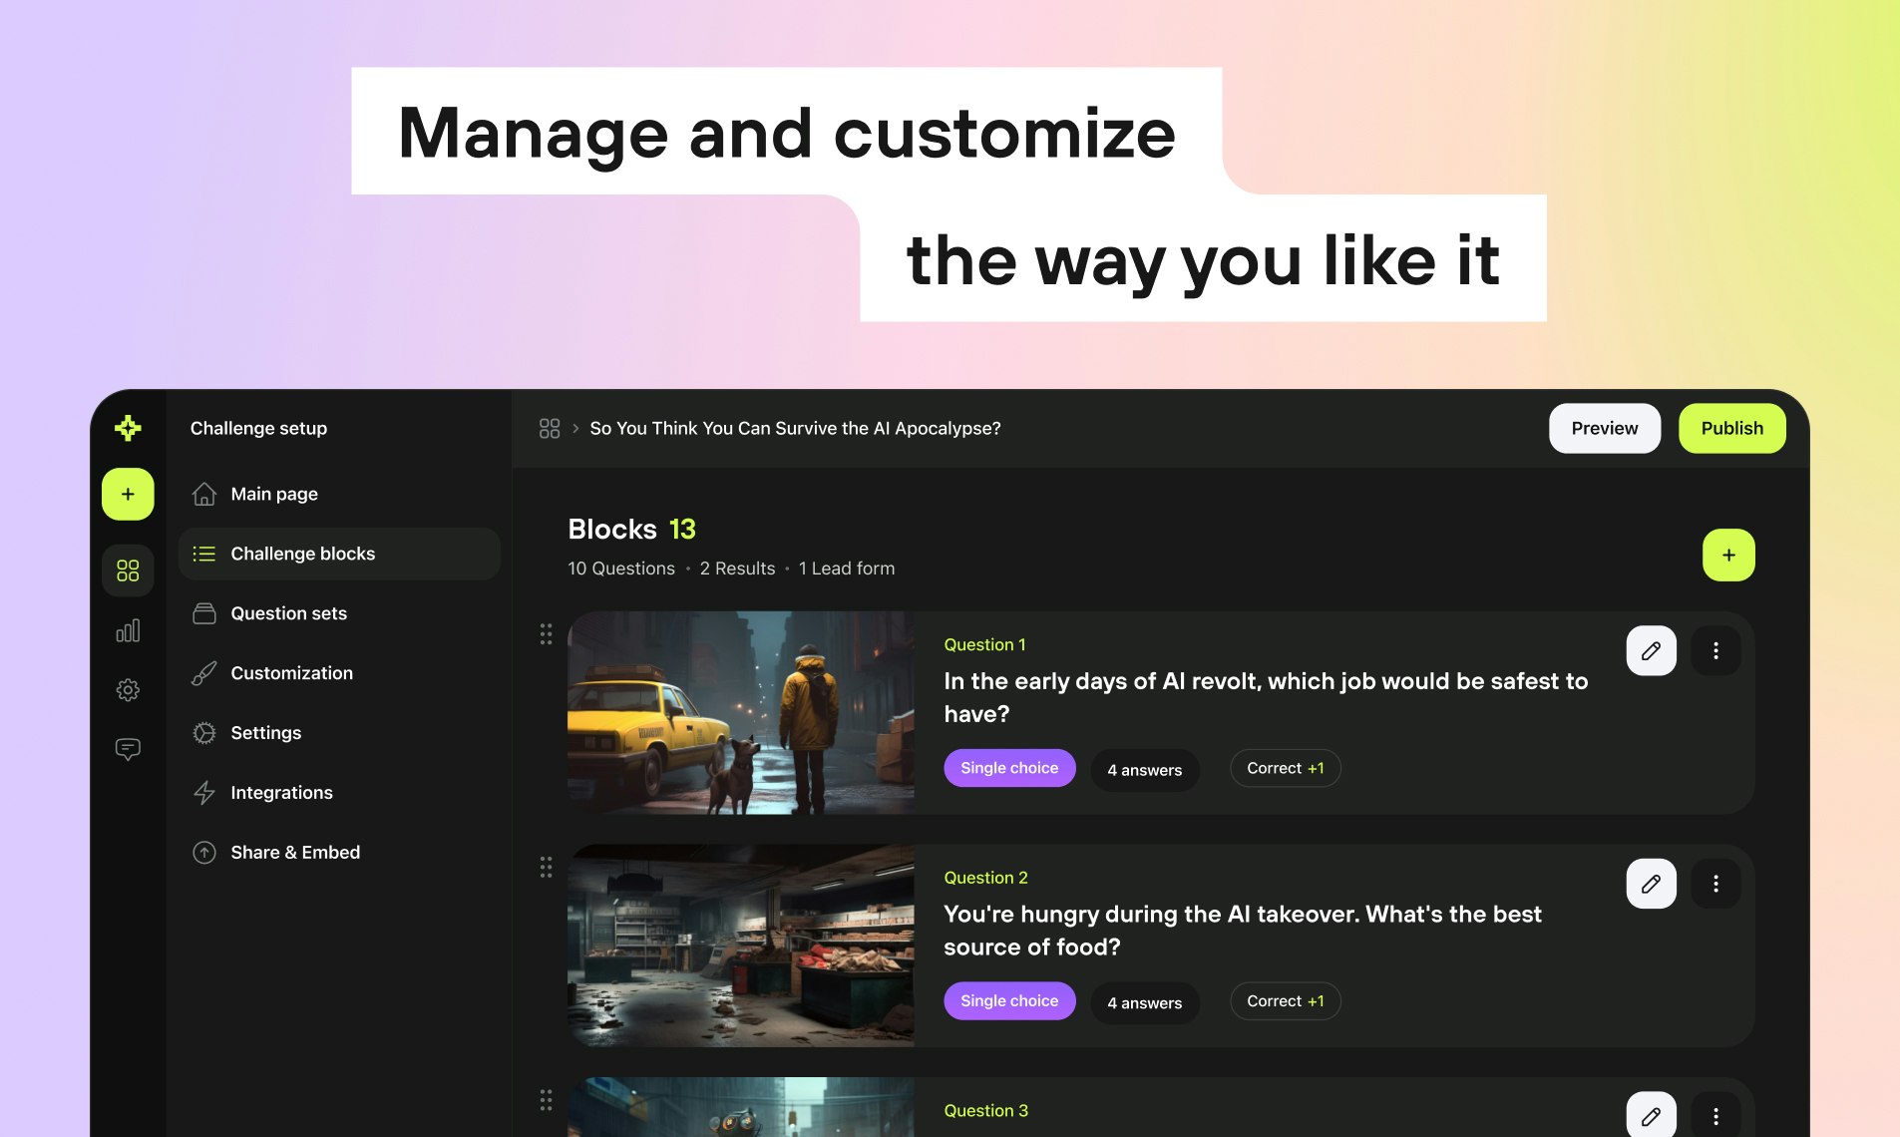Click the stack icon beside Question sets
This screenshot has height=1137, width=1900.
[204, 613]
